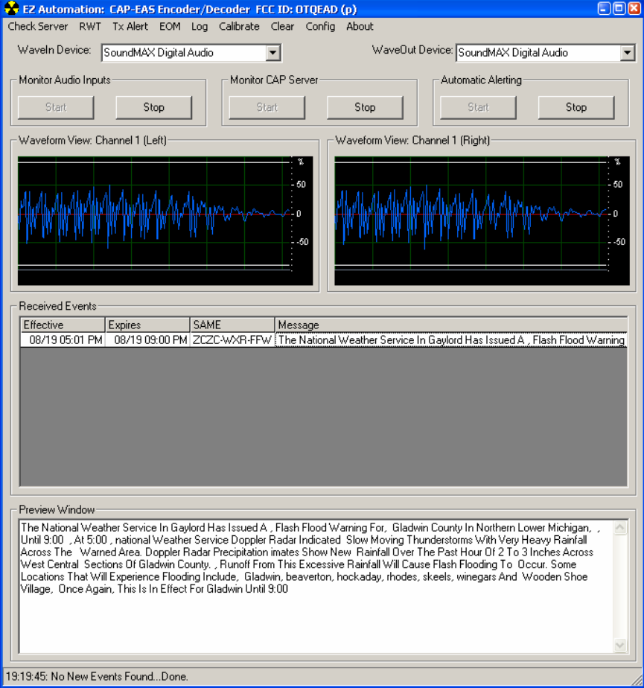The height and width of the screenshot is (688, 644).
Task: Stop Automatic Alerting
Action: (x=576, y=107)
